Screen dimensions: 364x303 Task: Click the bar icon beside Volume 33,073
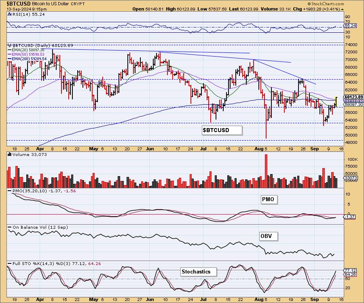pyautogui.click(x=10, y=154)
